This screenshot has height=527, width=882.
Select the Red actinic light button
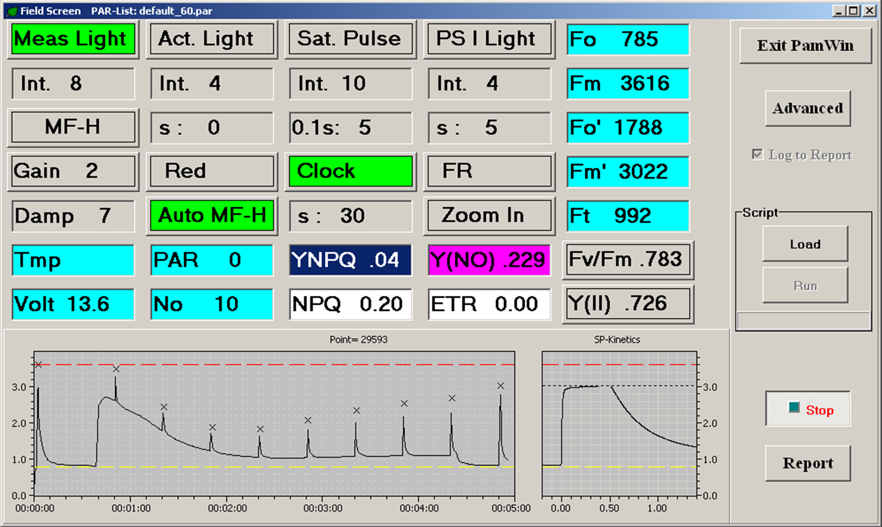pyautogui.click(x=212, y=172)
